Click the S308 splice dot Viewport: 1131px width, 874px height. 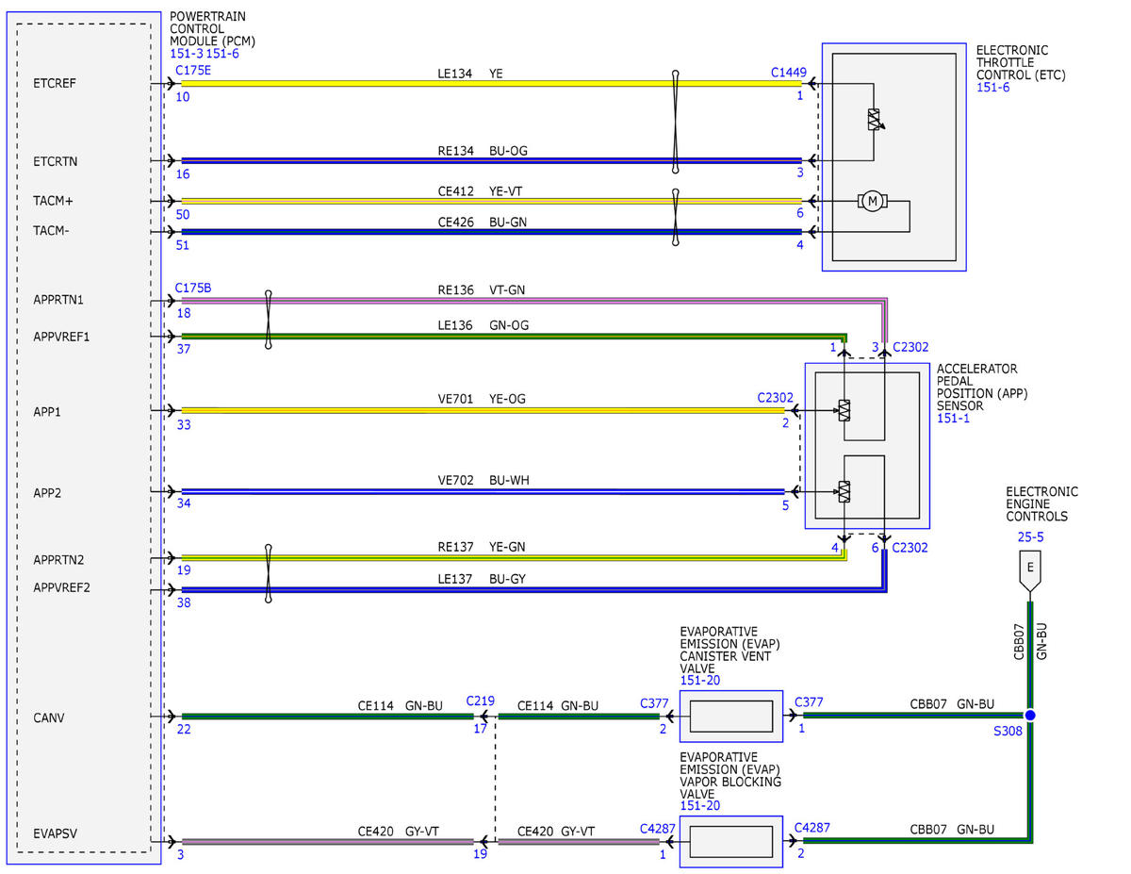click(1030, 716)
